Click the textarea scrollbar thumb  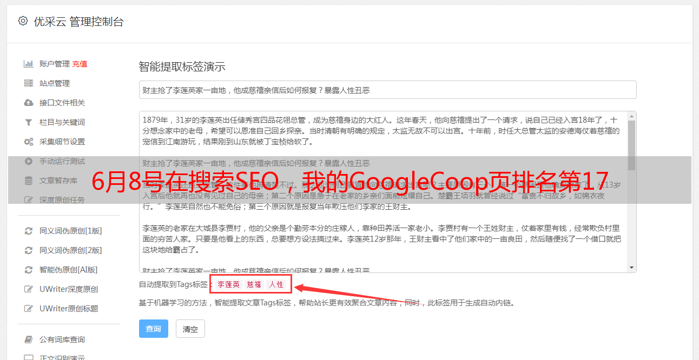pos(631,145)
